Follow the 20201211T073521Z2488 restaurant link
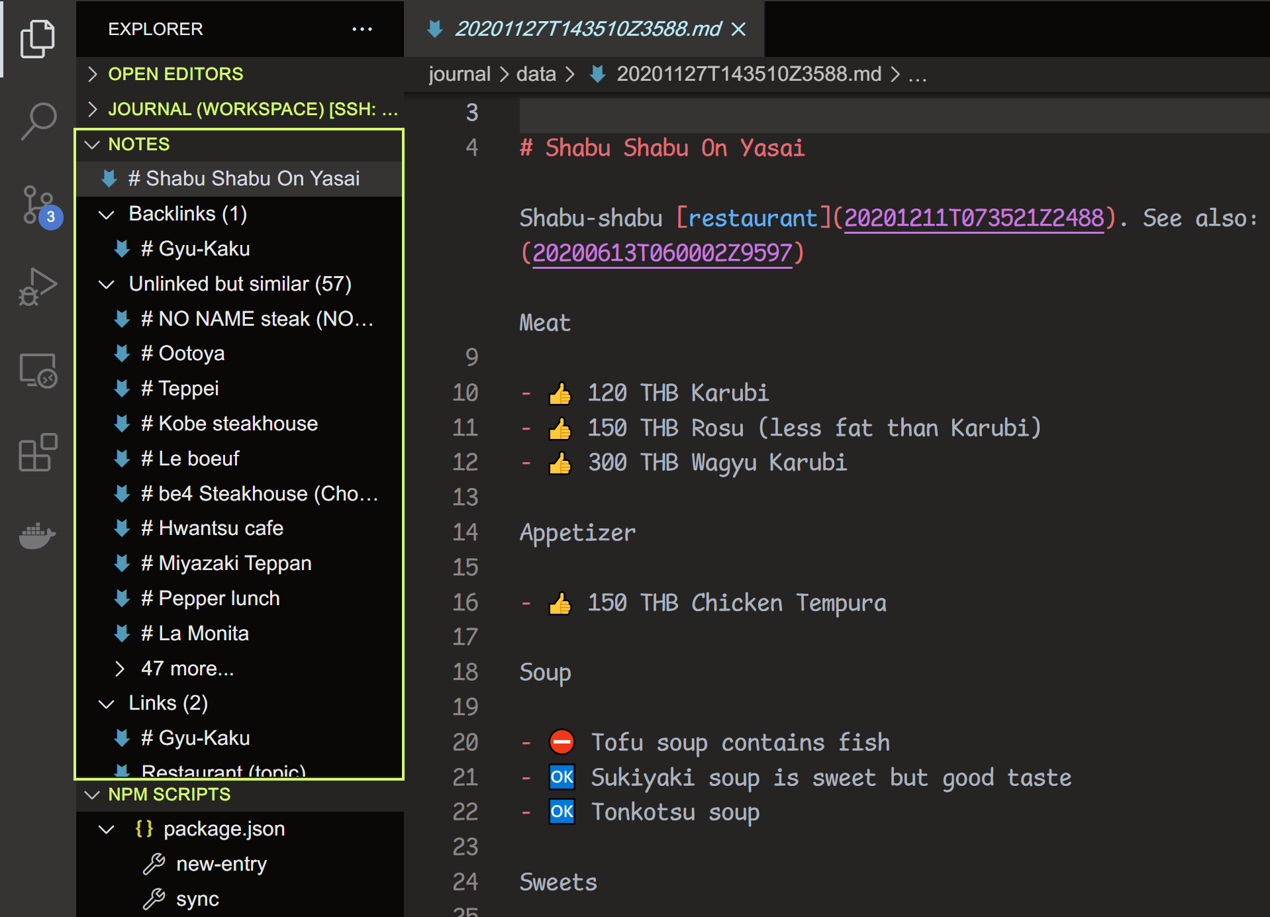 (974, 218)
